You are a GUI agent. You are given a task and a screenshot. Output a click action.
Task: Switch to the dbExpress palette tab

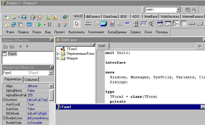point(93,17)
